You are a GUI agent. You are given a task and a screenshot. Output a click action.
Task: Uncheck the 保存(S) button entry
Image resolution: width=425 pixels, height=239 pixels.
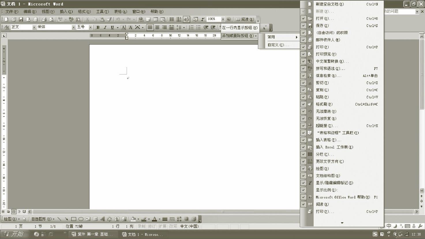(303, 26)
